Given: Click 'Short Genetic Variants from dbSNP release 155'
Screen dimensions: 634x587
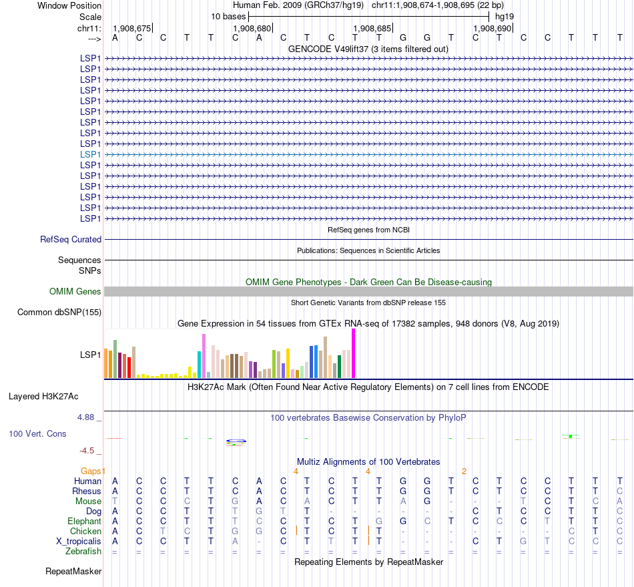Looking at the screenshot, I should [x=368, y=303].
